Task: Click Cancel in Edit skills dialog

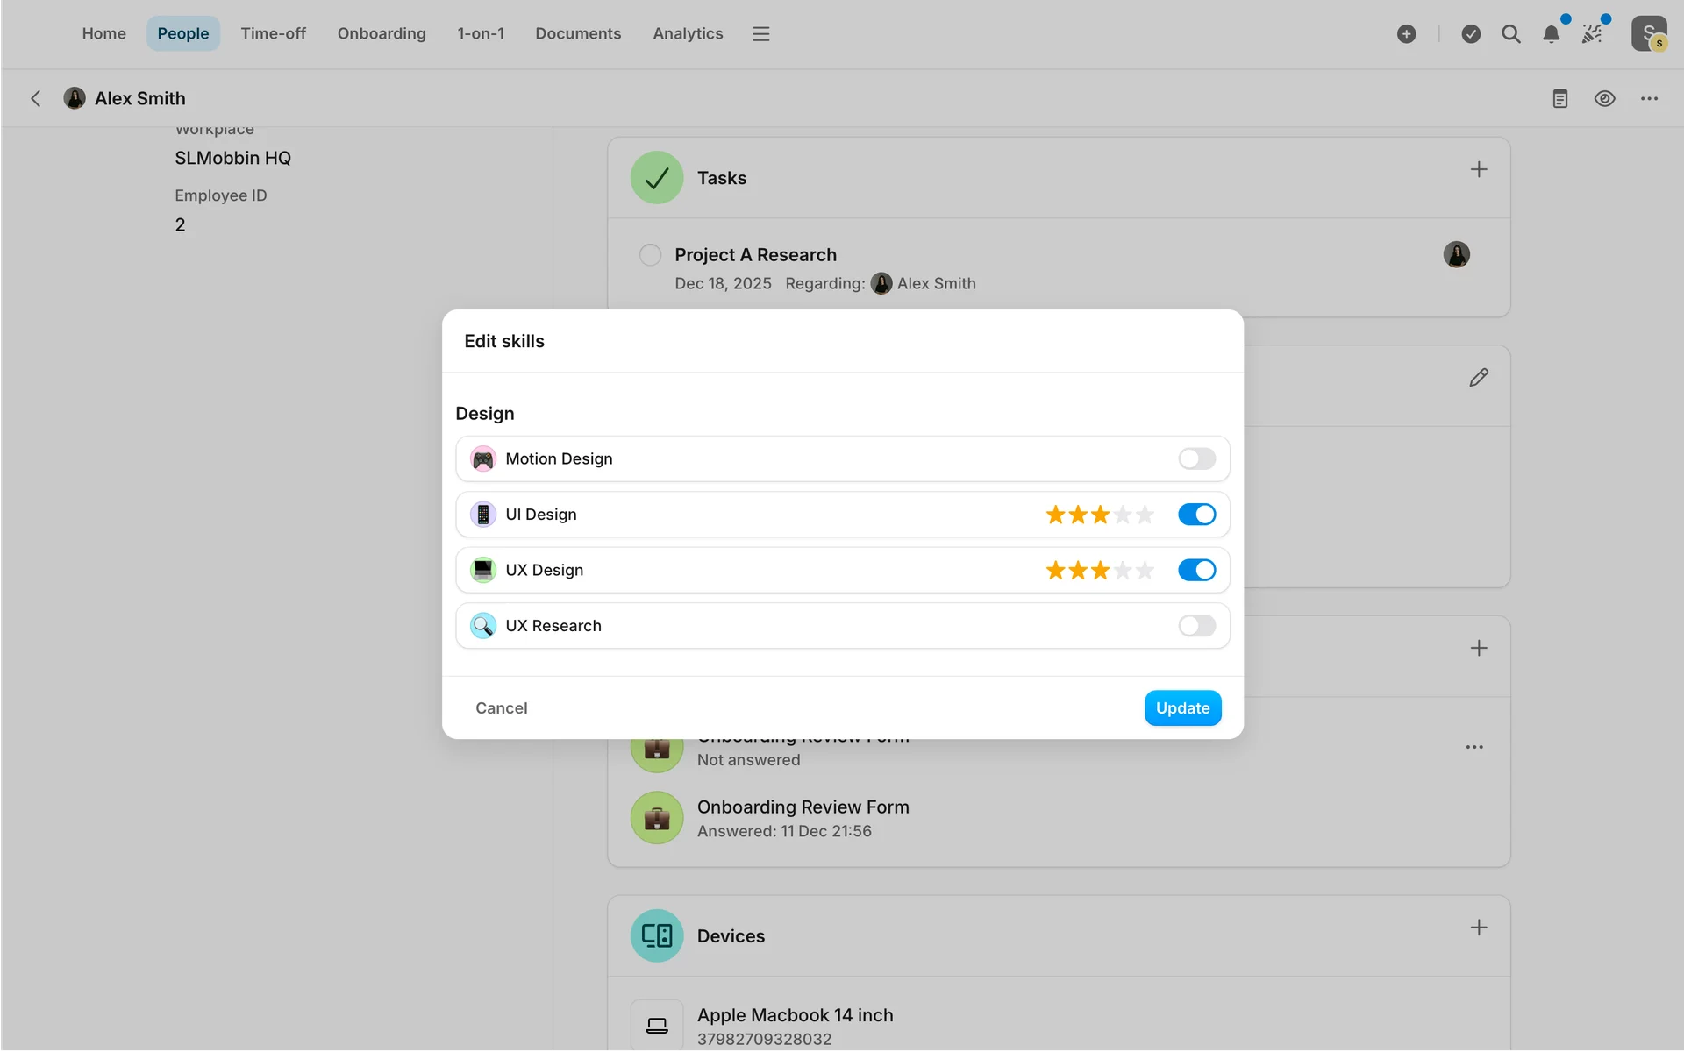Action: coord(501,708)
